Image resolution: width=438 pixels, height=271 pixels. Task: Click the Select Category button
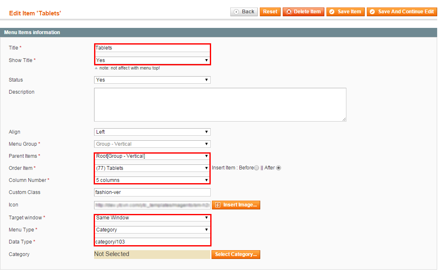236,254
